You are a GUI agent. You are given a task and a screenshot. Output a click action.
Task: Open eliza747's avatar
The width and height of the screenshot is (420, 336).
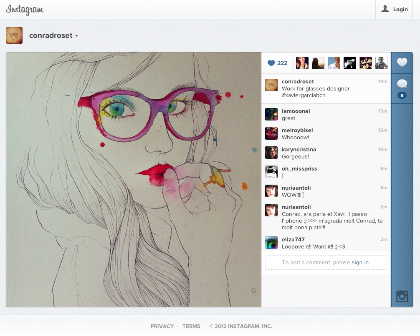coord(271,243)
